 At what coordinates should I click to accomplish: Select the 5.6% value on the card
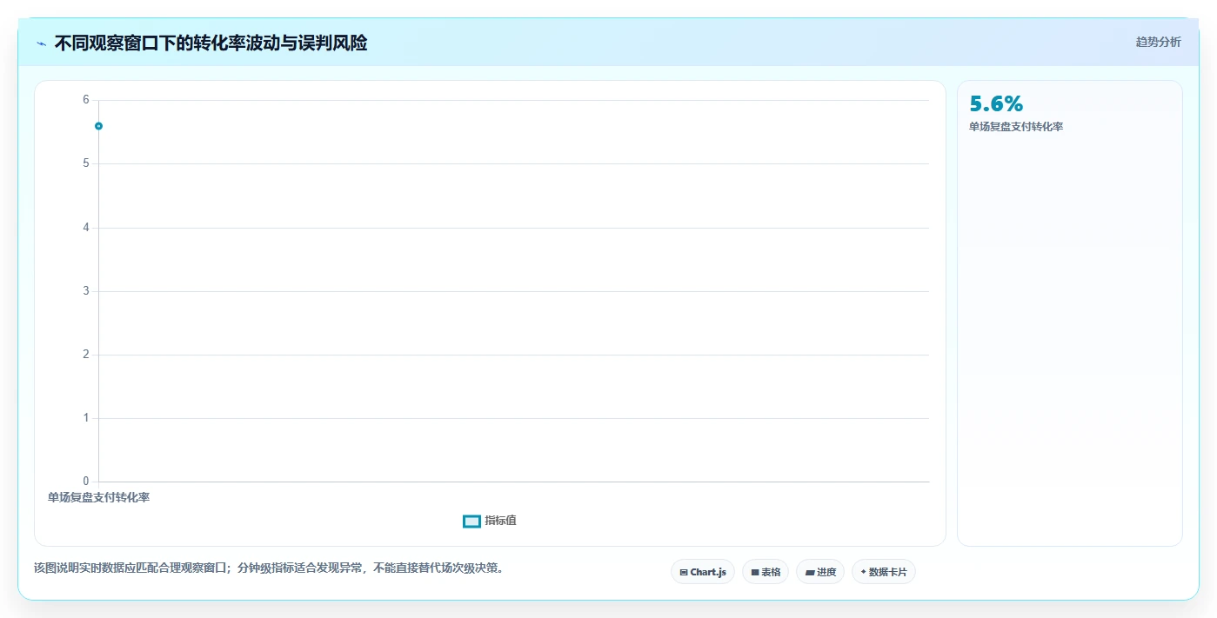tap(996, 103)
